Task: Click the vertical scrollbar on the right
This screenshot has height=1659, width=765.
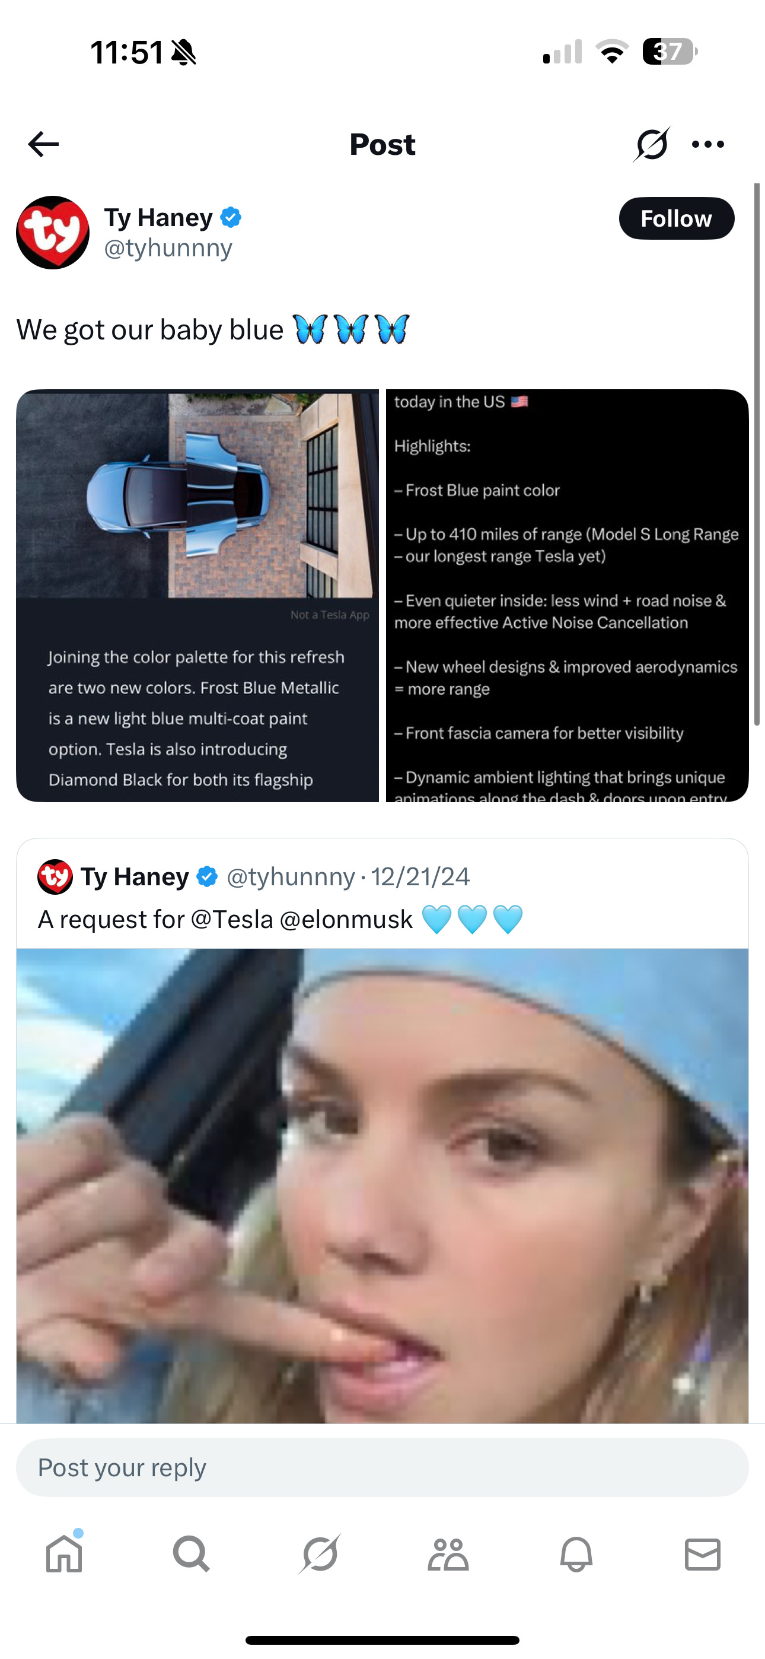Action: [757, 454]
